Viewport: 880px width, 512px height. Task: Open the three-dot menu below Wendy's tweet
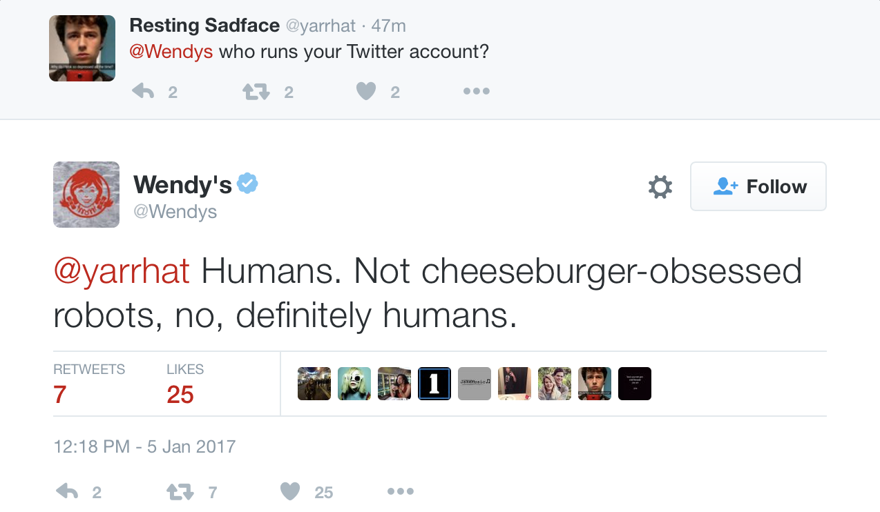pos(400,491)
